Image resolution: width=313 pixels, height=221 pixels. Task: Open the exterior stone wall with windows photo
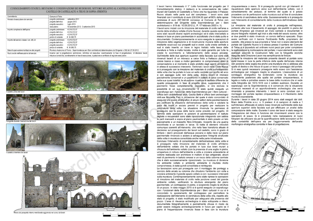(x=128, y=137)
